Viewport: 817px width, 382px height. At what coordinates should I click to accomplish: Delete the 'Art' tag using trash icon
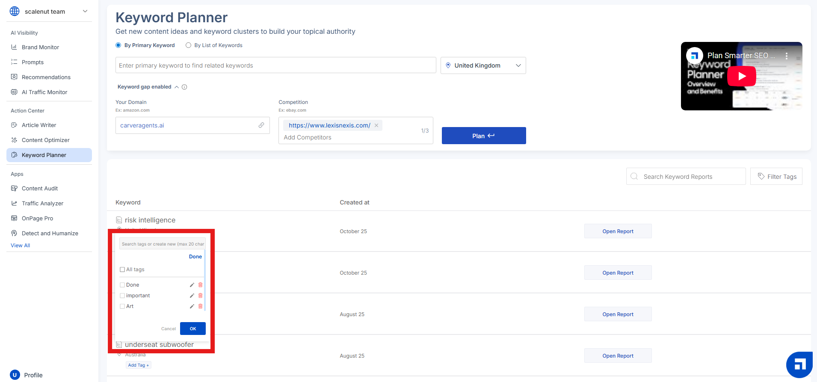point(200,306)
